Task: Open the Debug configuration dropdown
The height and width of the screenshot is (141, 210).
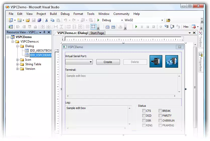Action: click(x=122, y=20)
